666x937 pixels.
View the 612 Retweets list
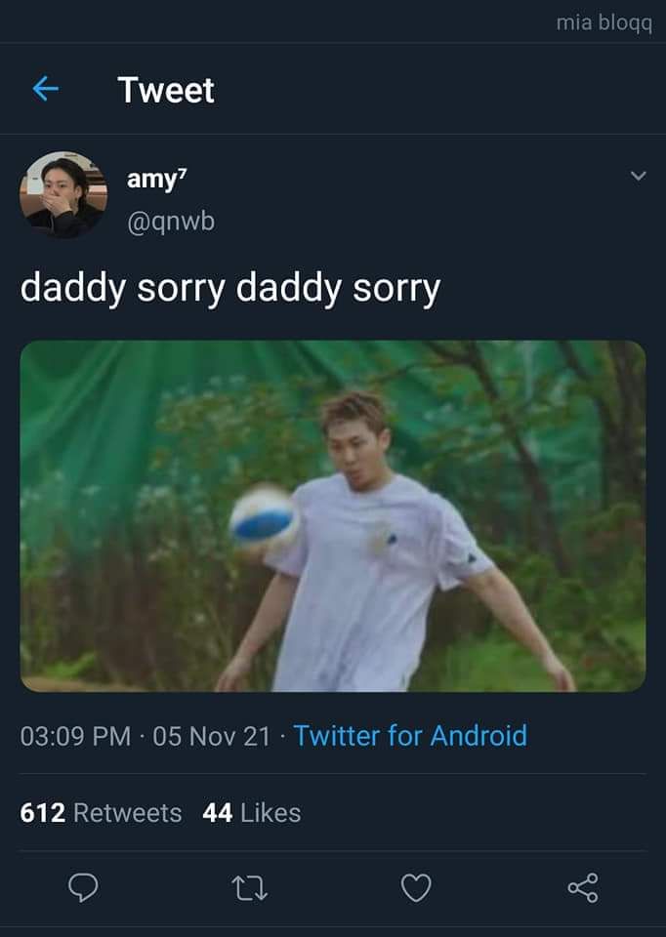(x=101, y=813)
